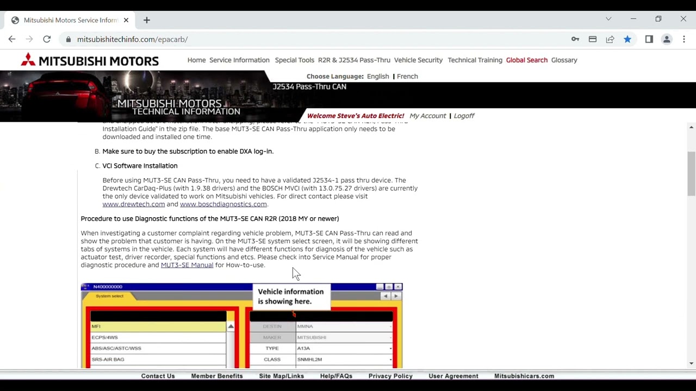Click the site lock icon in address bar
Image resolution: width=696 pixels, height=391 pixels.
[69, 39]
